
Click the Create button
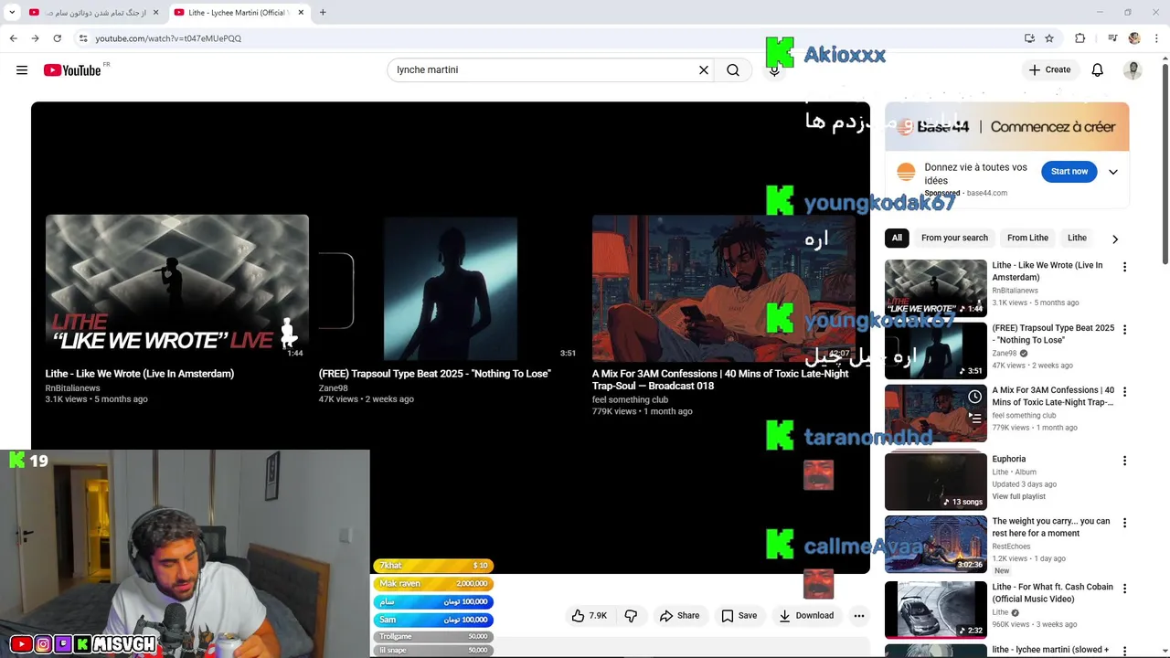(1049, 70)
